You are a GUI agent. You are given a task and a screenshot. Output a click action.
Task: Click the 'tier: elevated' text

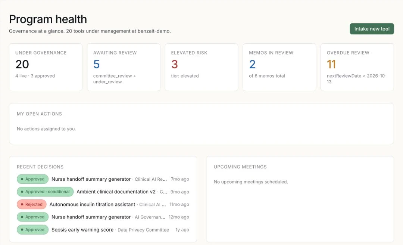[185, 76]
